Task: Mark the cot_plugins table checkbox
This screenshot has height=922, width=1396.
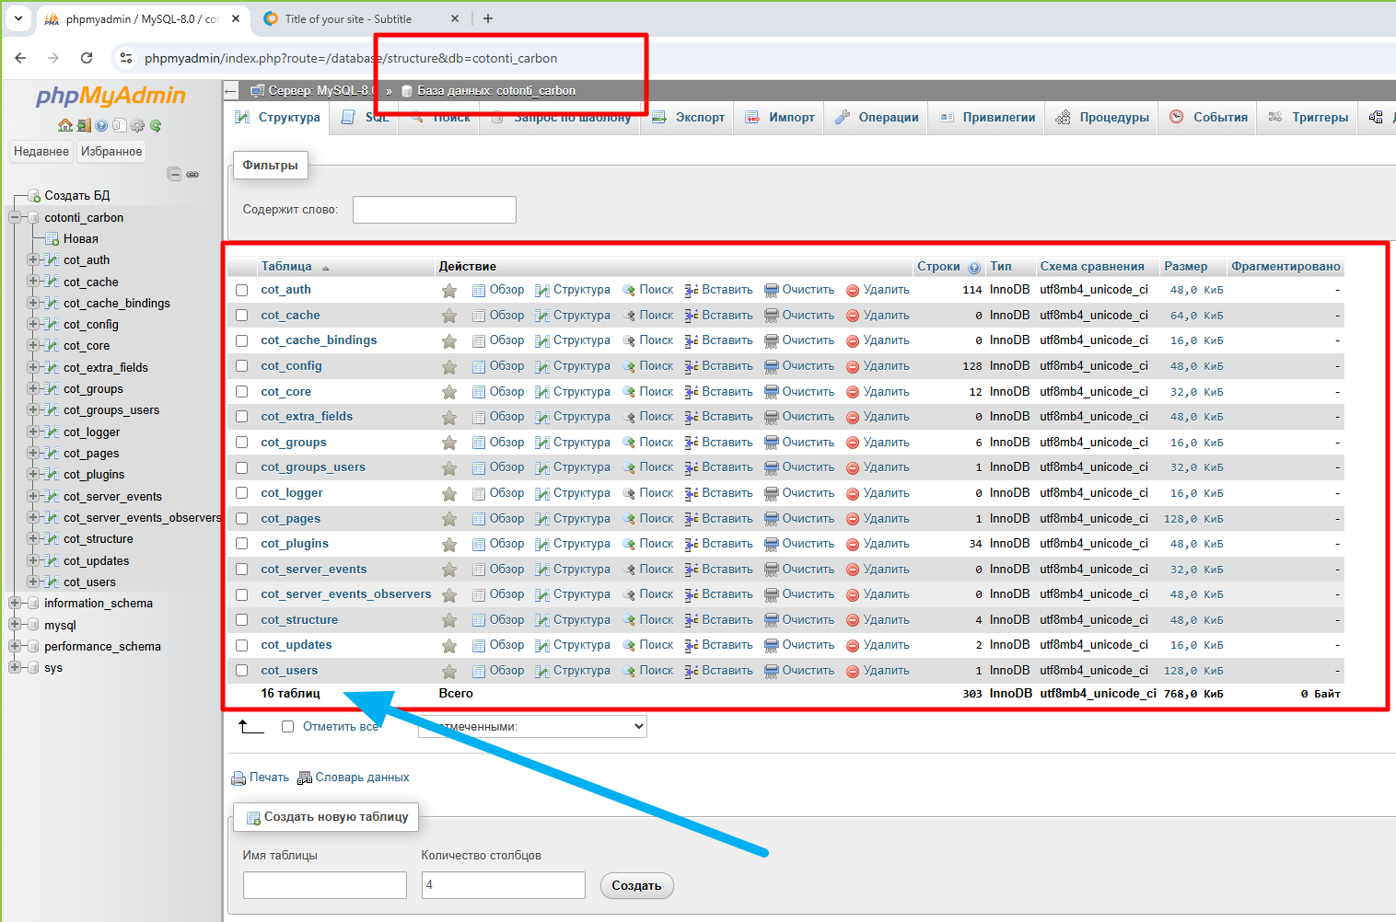Action: tap(242, 544)
